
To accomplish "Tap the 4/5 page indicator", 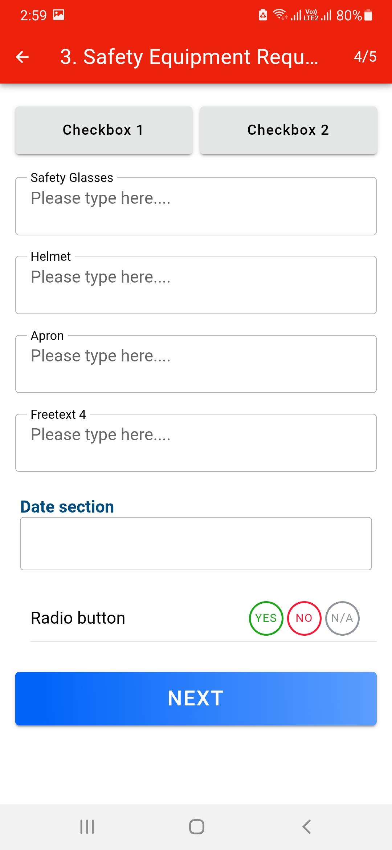I will [365, 57].
